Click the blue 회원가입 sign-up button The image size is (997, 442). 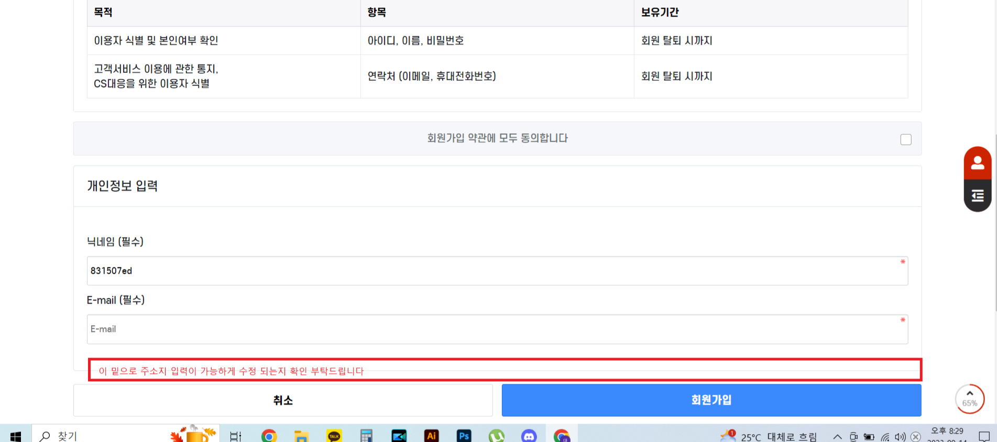click(x=711, y=400)
